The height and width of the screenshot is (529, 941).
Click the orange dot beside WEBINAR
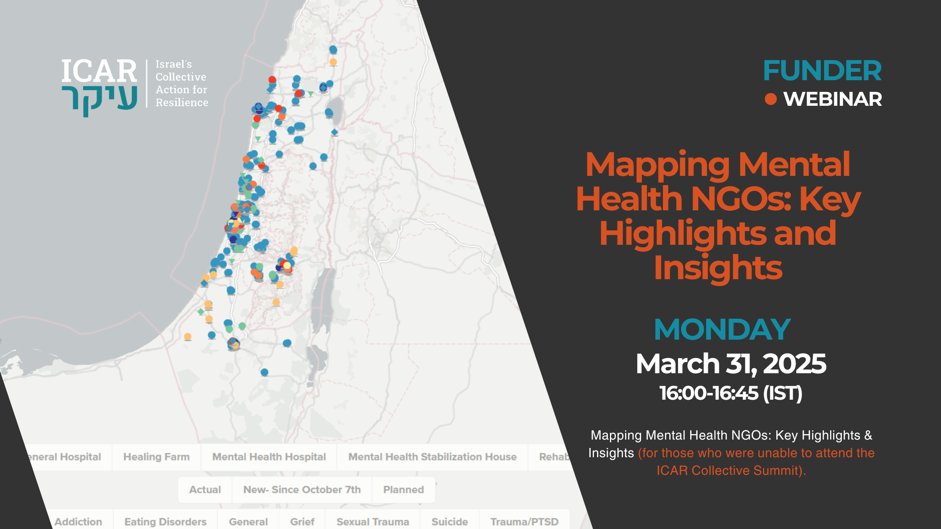point(770,99)
